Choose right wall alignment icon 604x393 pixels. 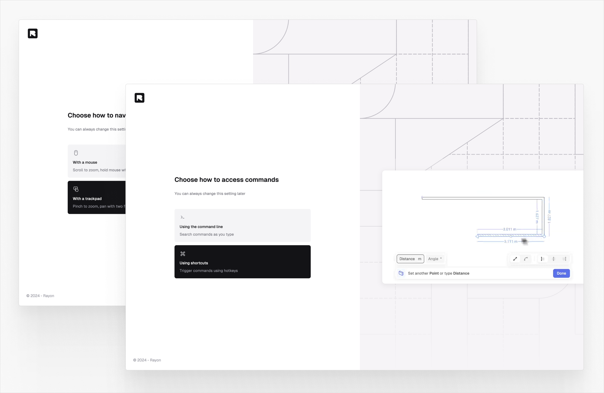[565, 259]
